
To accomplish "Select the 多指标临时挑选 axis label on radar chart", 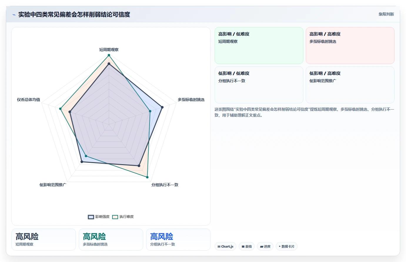I will point(191,100).
